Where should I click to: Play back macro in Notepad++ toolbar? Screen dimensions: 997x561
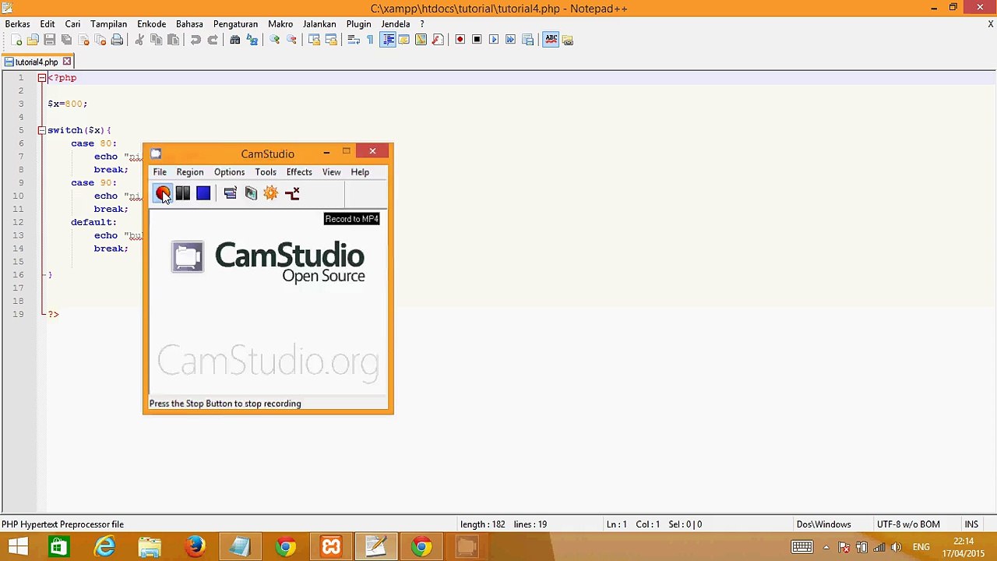click(x=494, y=40)
